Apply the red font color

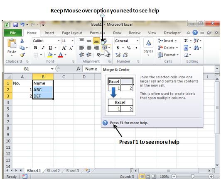point(61,55)
